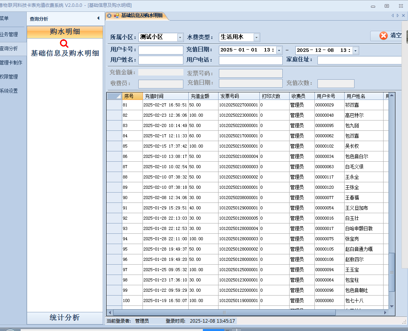
Task: Open the end date picker showing 2025-12-08
Action: 355,50
